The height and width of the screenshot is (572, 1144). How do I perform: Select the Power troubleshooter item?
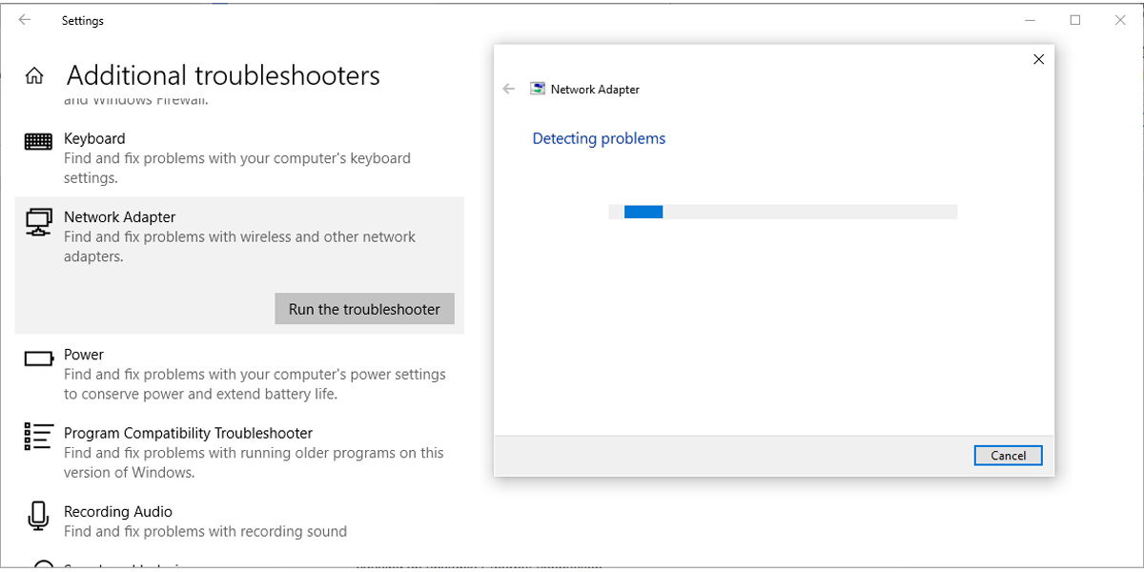point(238,374)
